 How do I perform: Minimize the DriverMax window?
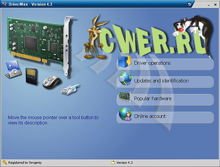click(209, 5)
